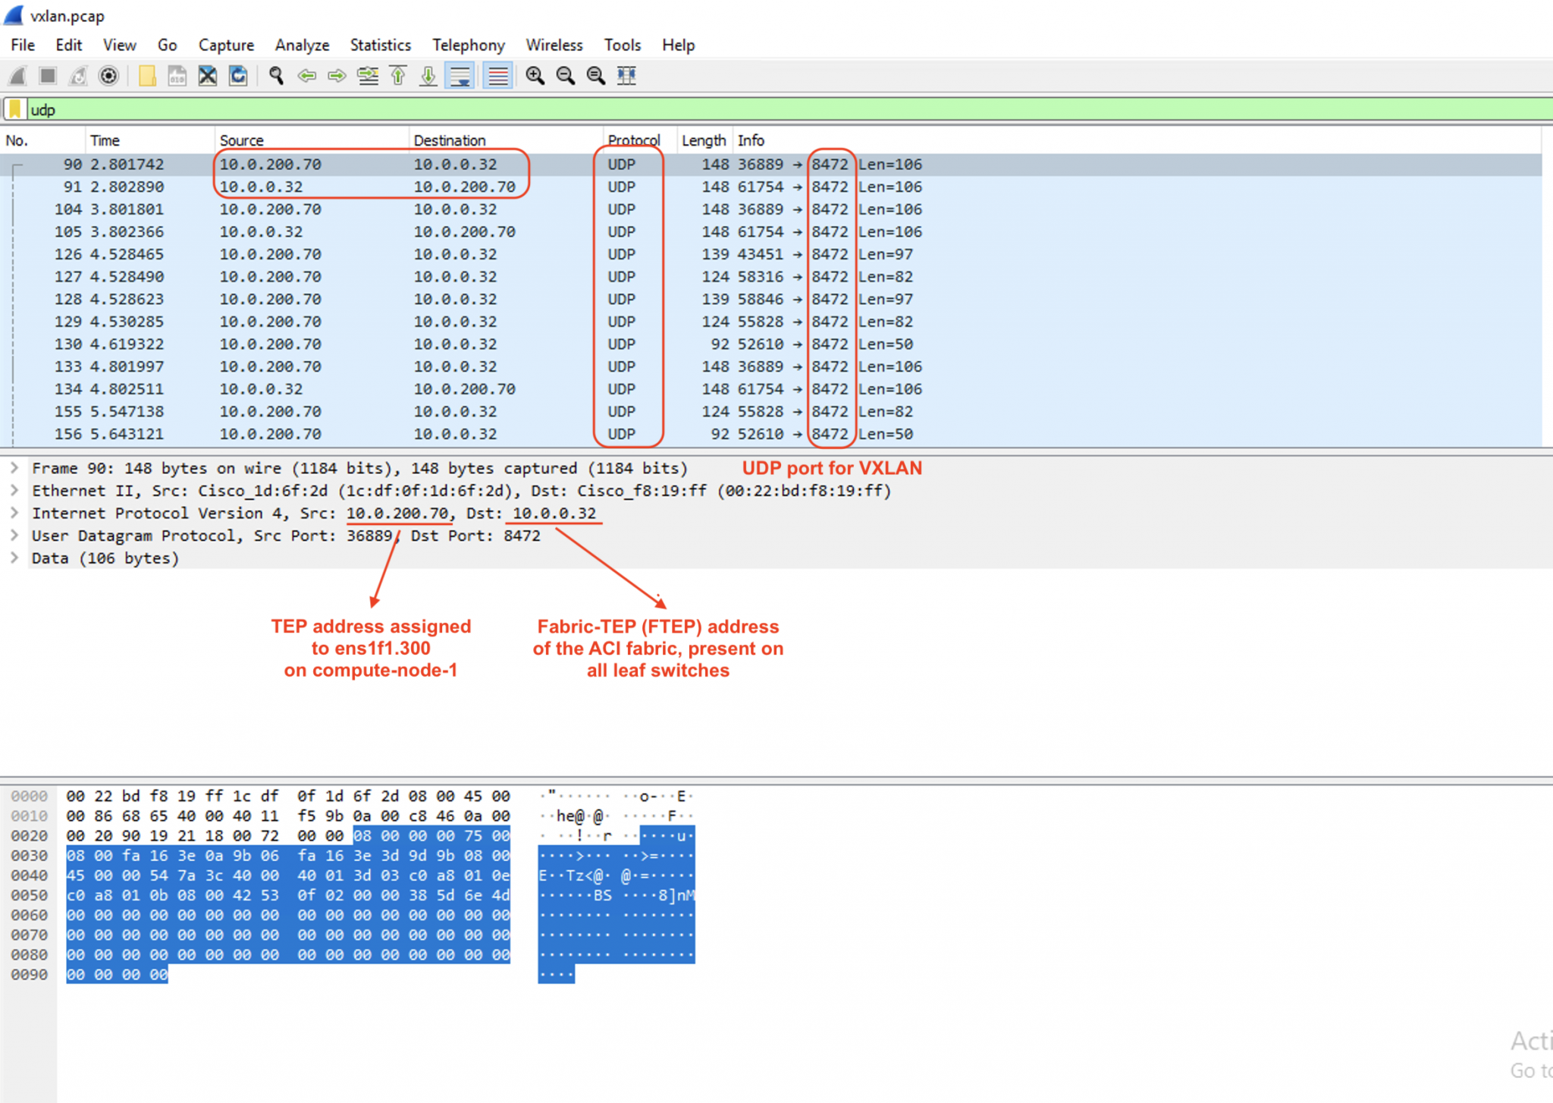The width and height of the screenshot is (1553, 1103).
Task: Select the Start capture shark fin icon
Action: (17, 76)
